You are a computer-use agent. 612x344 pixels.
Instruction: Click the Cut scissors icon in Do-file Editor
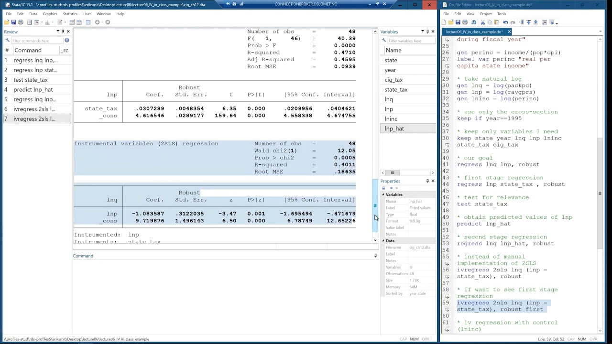(482, 22)
